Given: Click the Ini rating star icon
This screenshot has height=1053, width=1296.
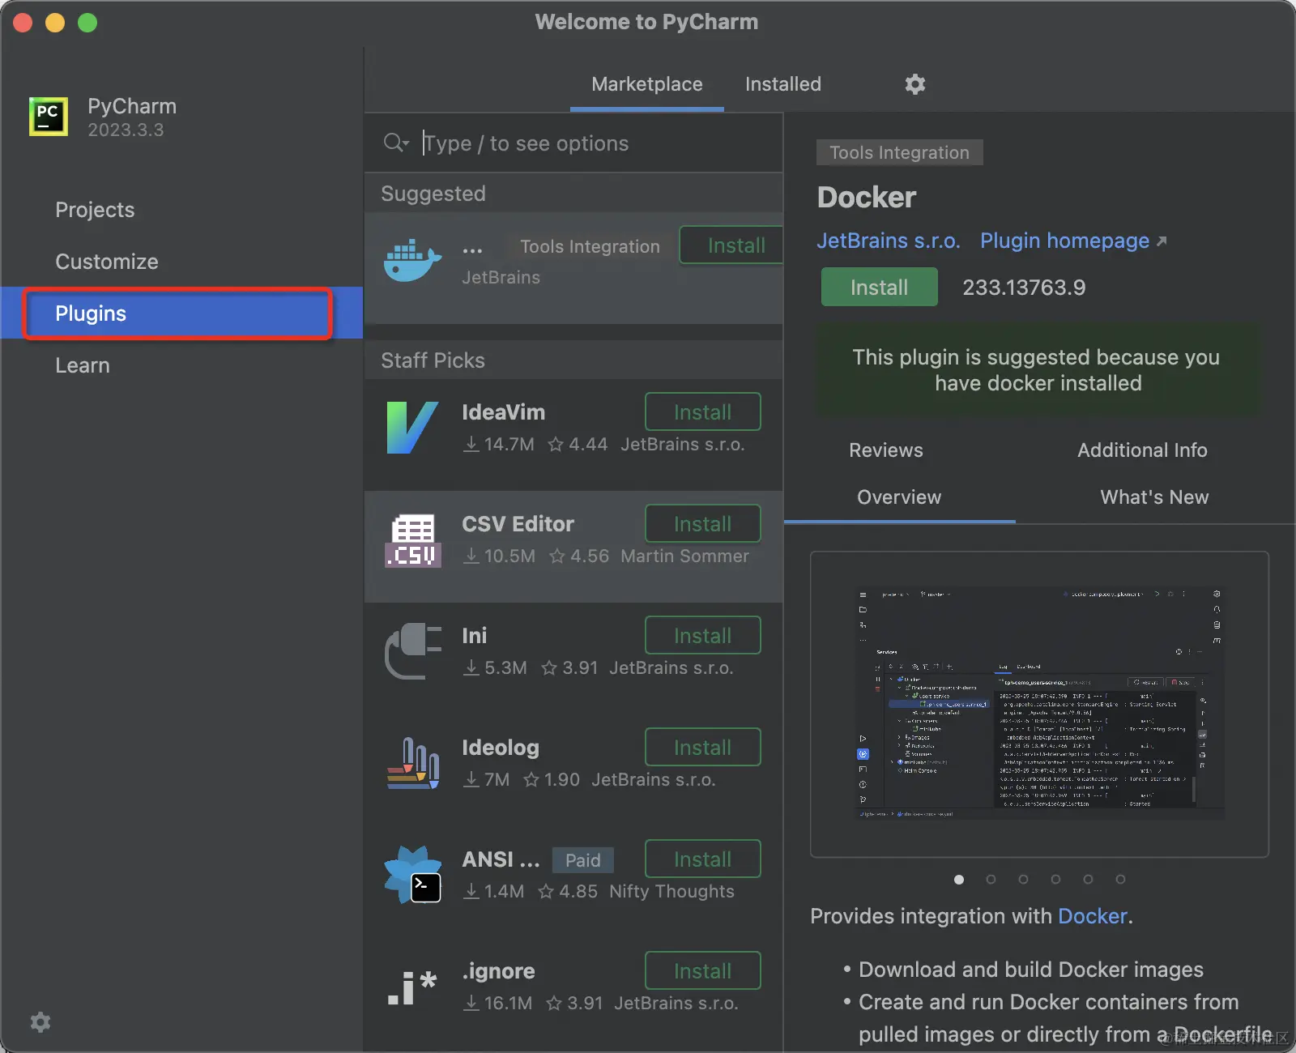Looking at the screenshot, I should click(x=549, y=668).
